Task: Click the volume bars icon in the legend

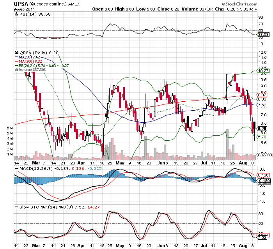Action: click(x=16, y=70)
